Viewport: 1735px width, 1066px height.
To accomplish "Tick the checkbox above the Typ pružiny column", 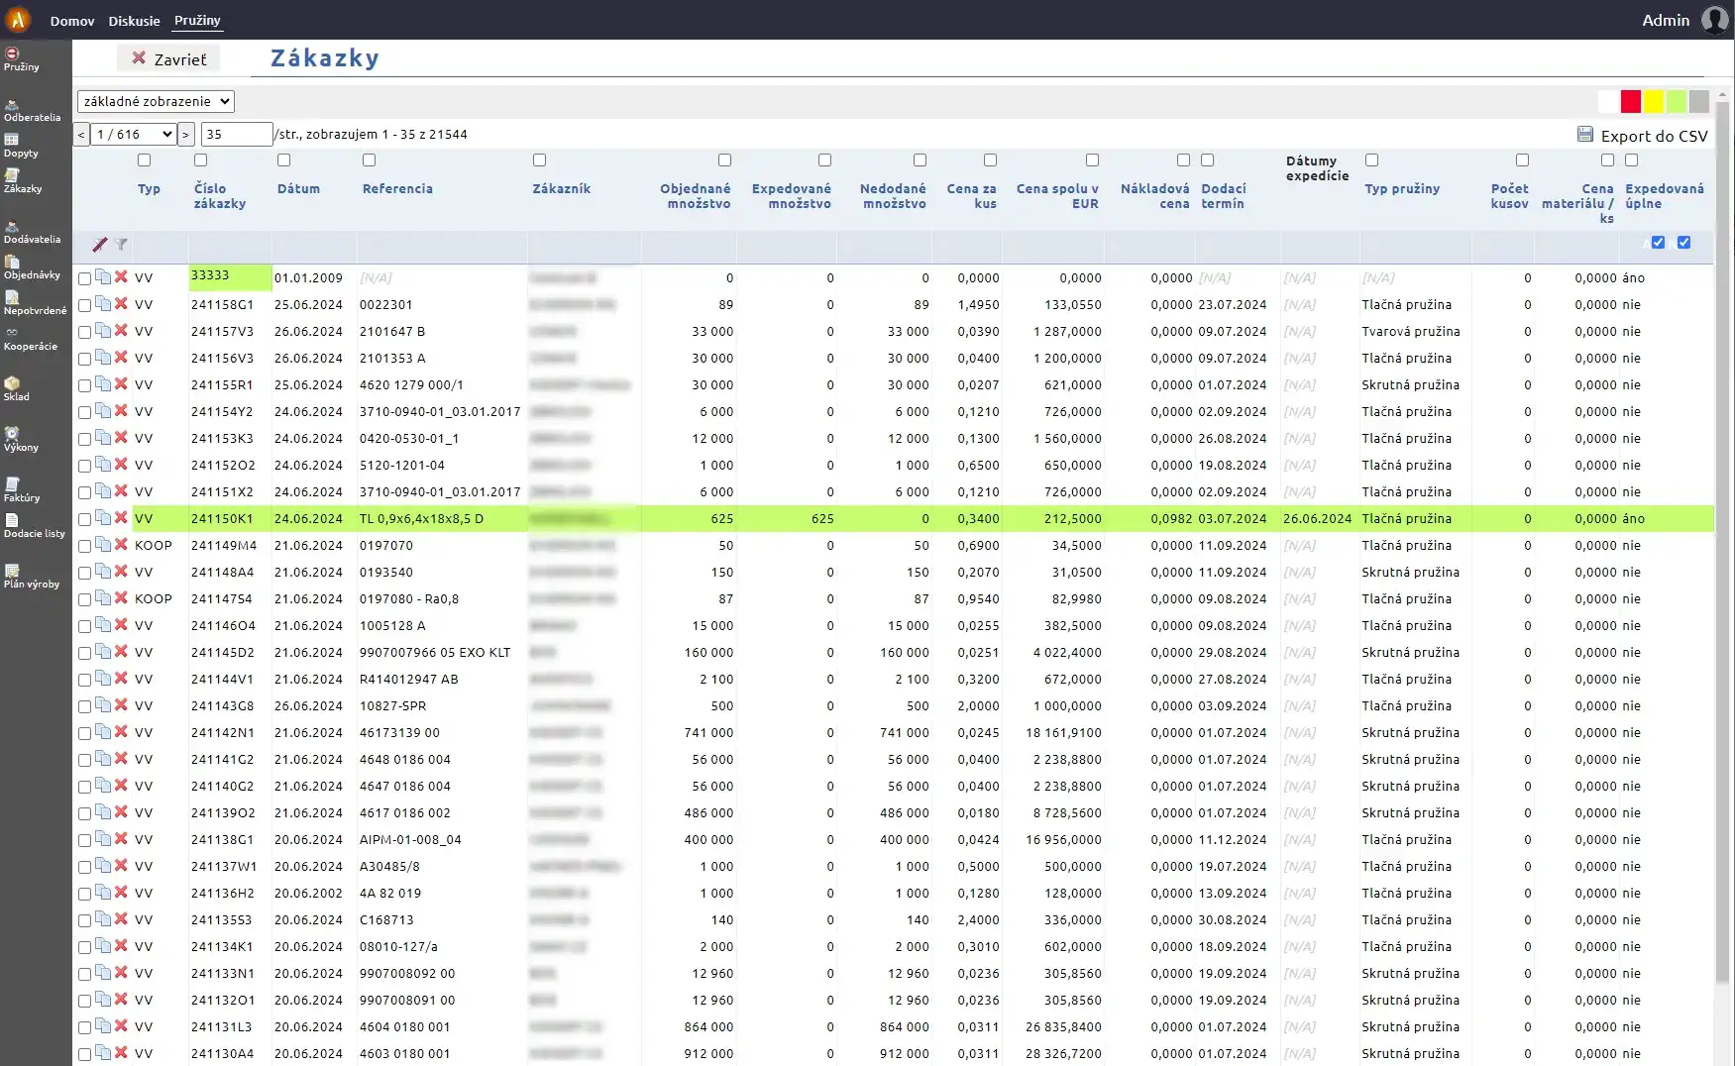I will point(1372,160).
